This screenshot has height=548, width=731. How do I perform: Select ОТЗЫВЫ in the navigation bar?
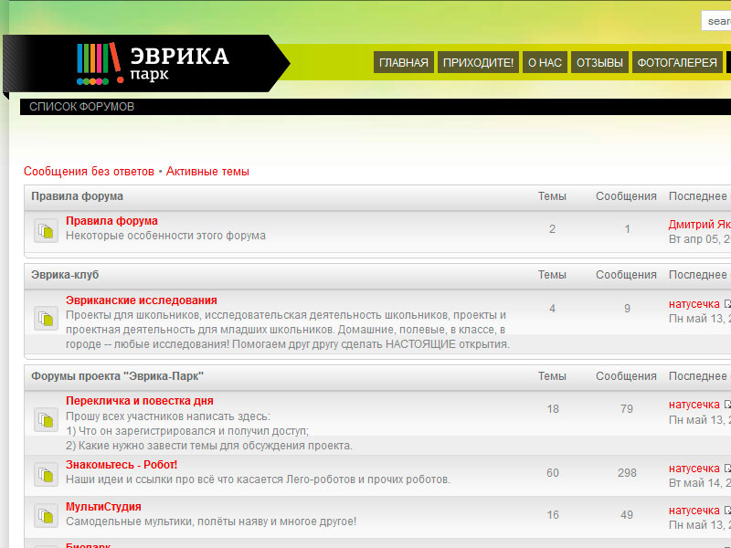coord(599,63)
